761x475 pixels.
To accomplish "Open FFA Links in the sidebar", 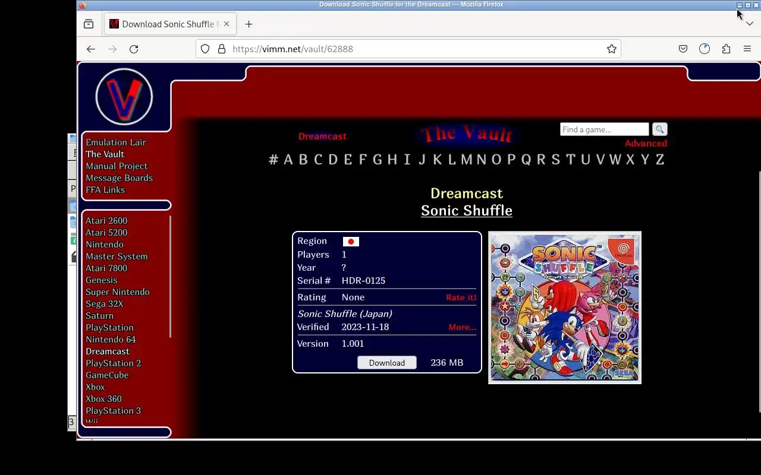I will (x=105, y=189).
